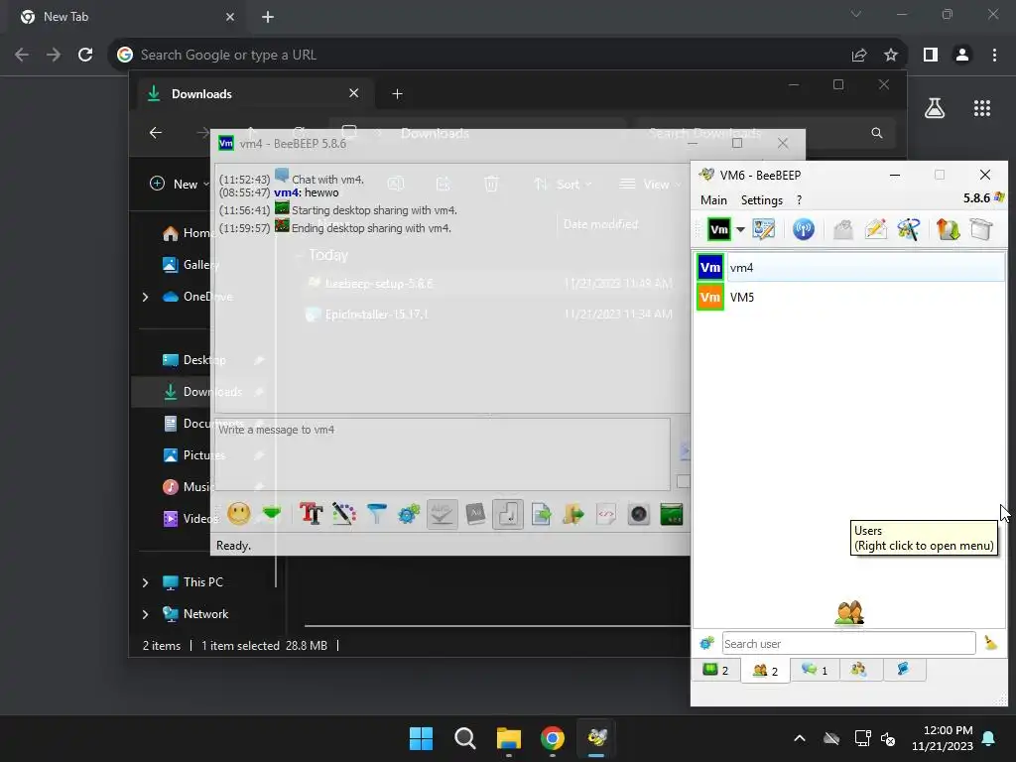Click the send folder arrow icon
Image resolution: width=1016 pixels, height=762 pixels.
tap(573, 515)
